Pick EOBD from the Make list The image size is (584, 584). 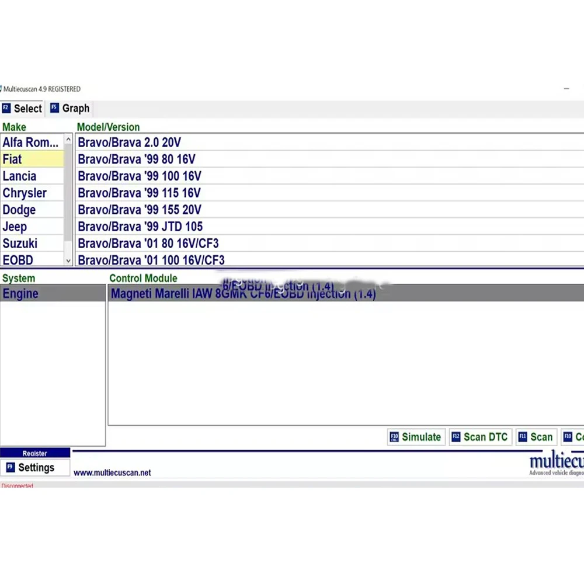tap(32, 259)
